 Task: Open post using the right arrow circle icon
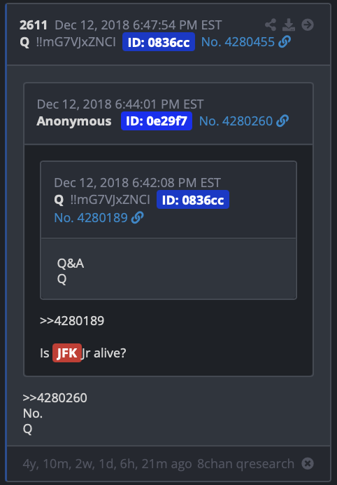(308, 25)
